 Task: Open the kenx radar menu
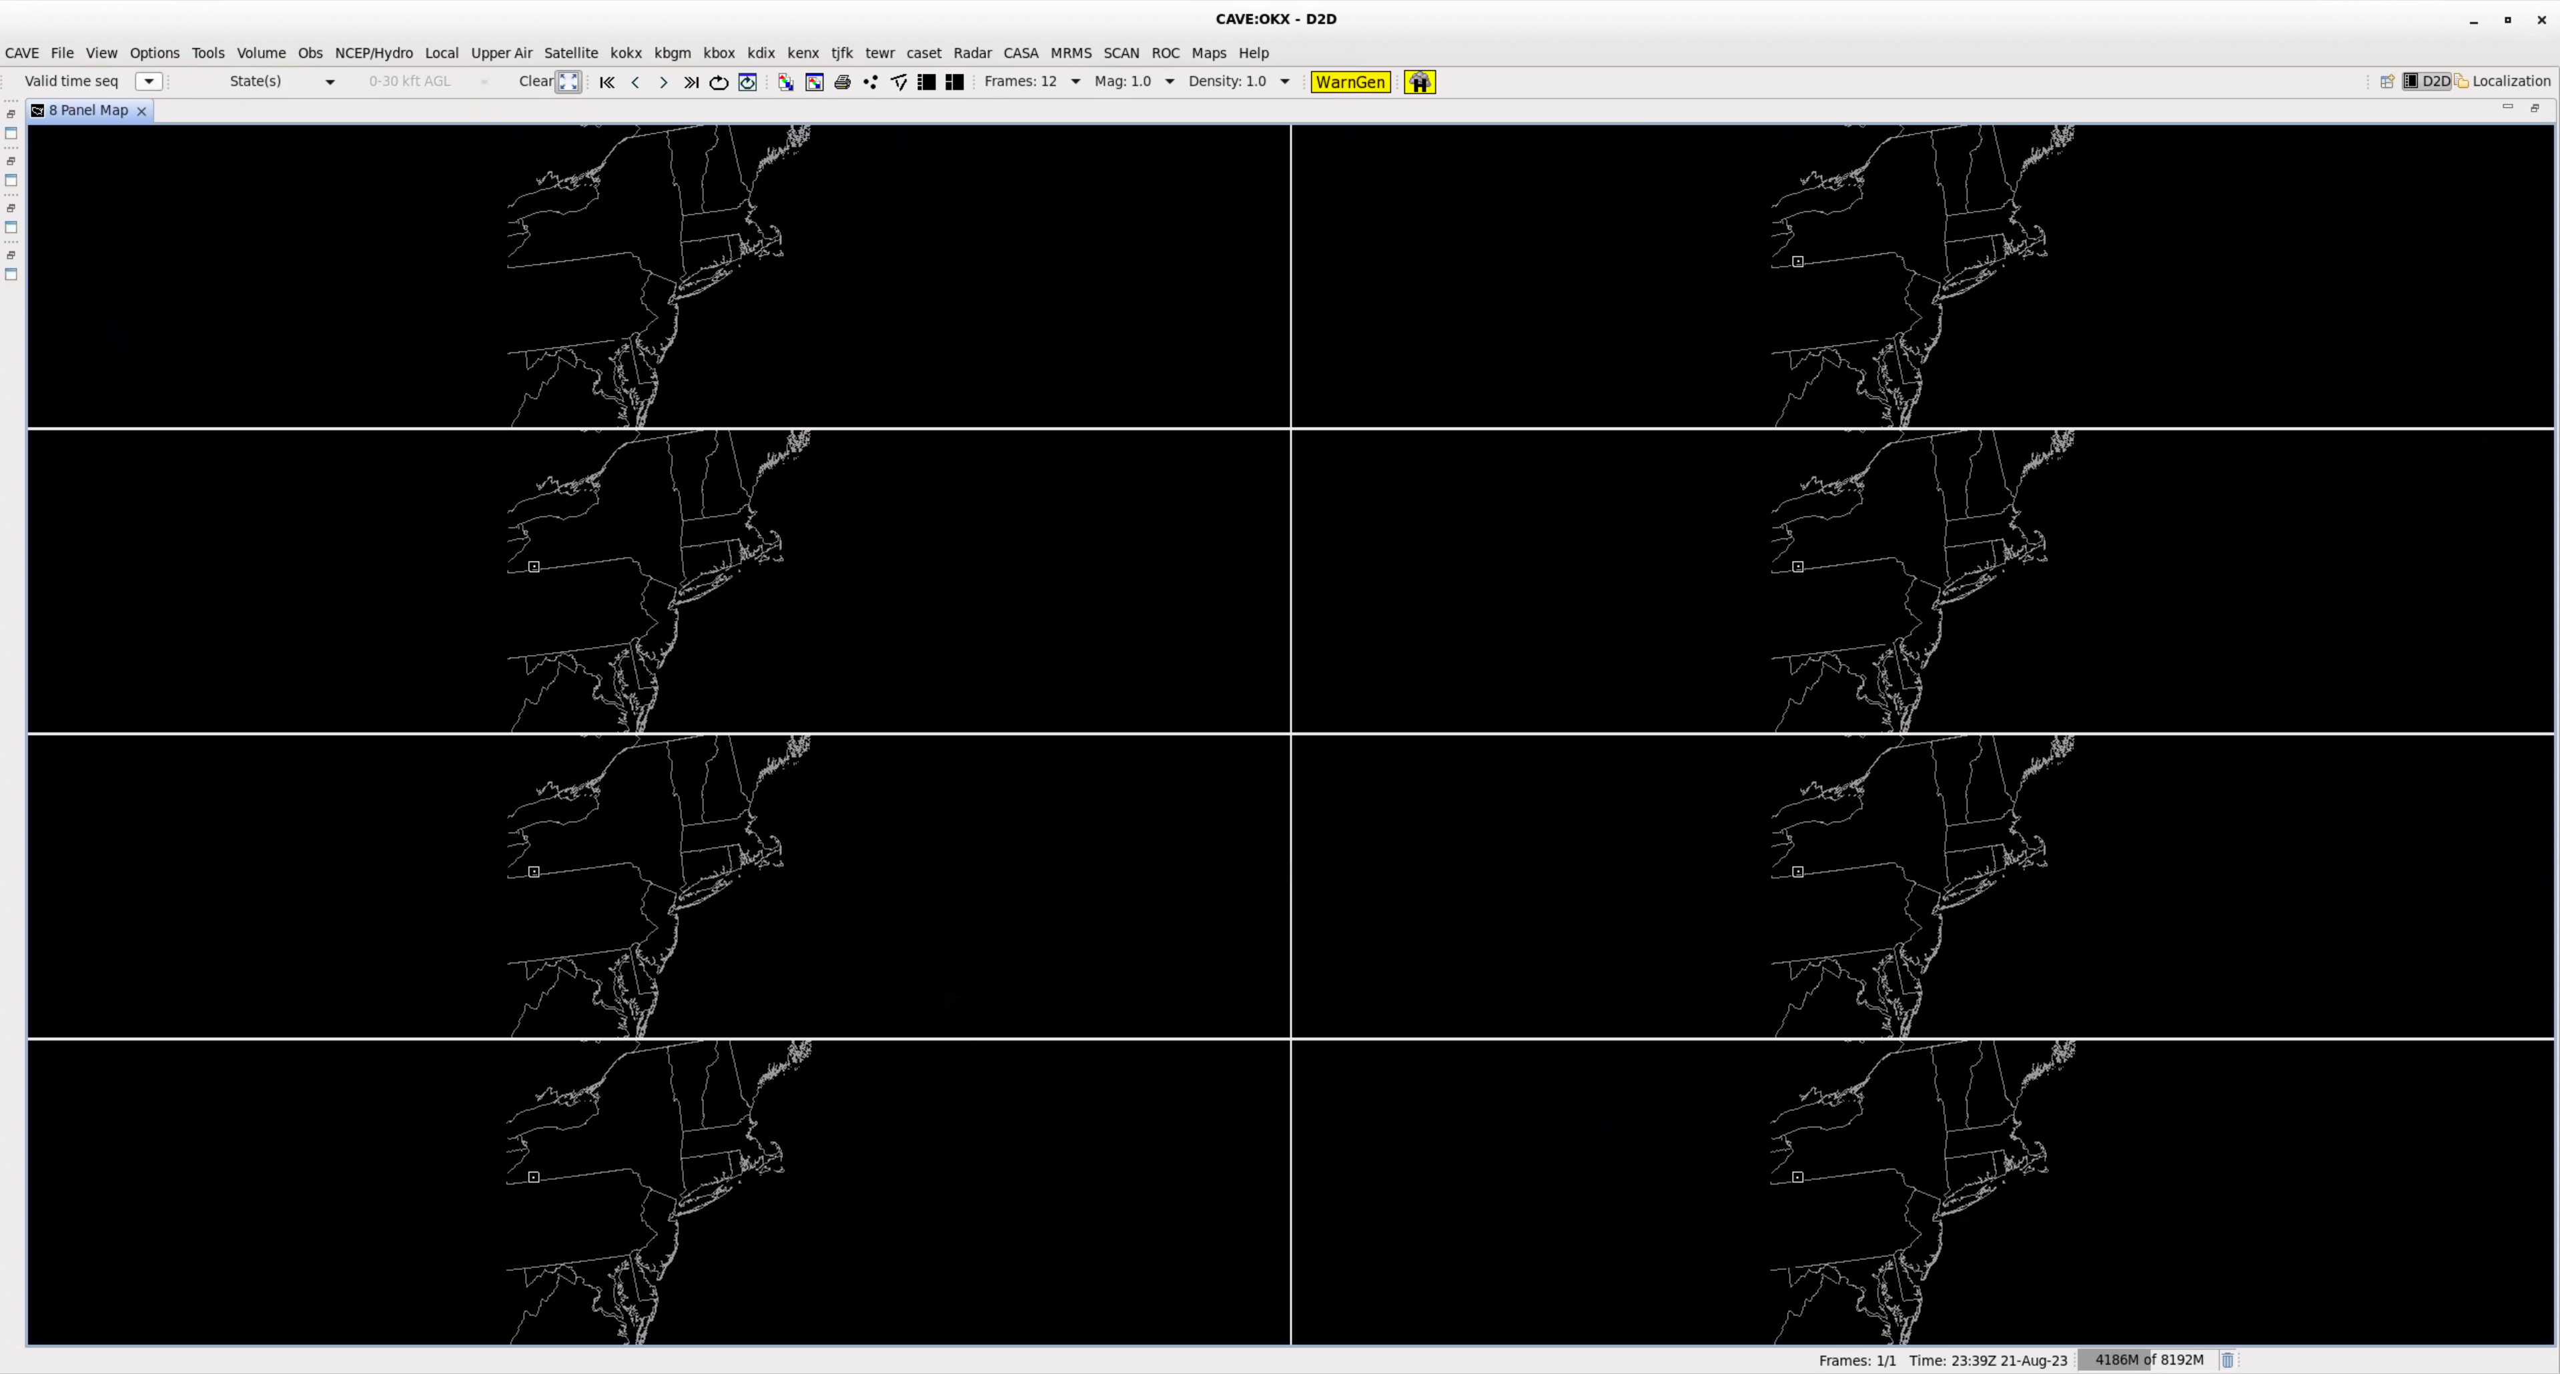(x=803, y=53)
